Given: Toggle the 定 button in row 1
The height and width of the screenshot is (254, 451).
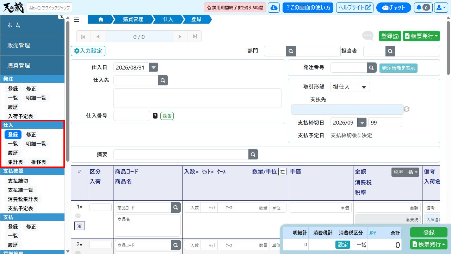Looking at the screenshot, I should [79, 226].
